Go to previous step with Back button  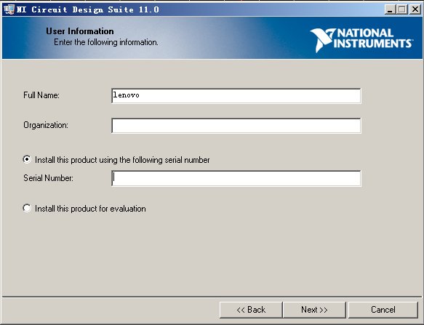[x=251, y=310]
